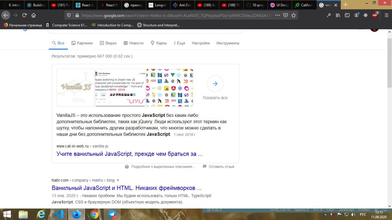Save page to Pocket
392x220 pixels.
(x=285, y=15)
